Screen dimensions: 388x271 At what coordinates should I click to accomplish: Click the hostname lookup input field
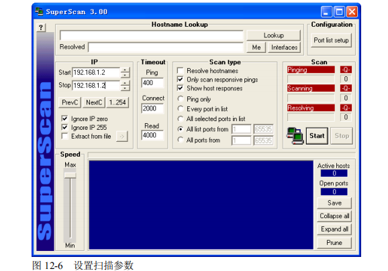coord(152,35)
